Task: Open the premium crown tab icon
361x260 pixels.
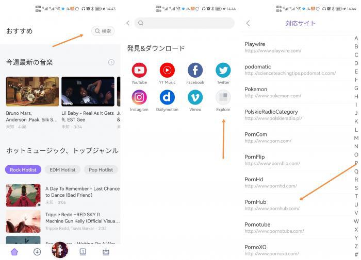Action: pos(106,252)
